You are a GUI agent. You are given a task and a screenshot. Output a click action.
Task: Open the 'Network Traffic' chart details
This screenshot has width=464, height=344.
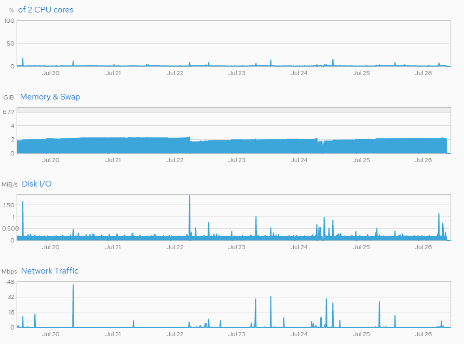(x=49, y=270)
